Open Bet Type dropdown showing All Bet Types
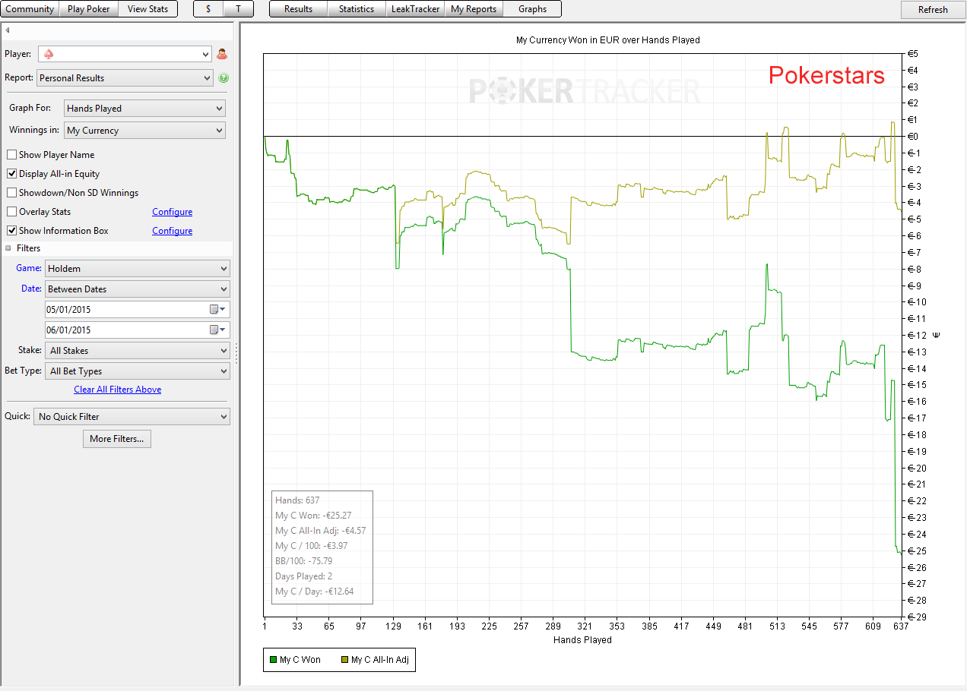 click(137, 371)
